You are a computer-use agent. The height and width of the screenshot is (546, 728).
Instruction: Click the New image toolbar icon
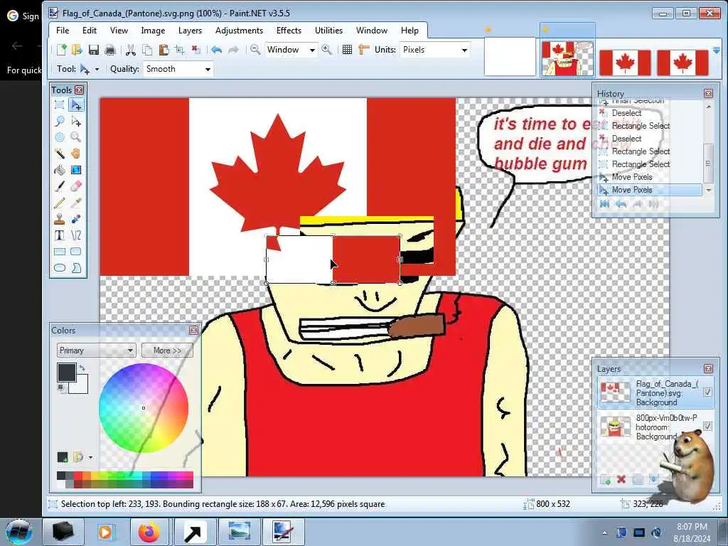(x=61, y=50)
